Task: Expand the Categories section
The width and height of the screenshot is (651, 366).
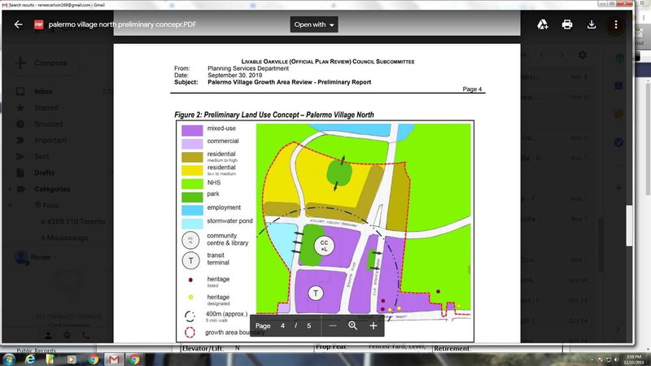Action: pyautogui.click(x=10, y=189)
